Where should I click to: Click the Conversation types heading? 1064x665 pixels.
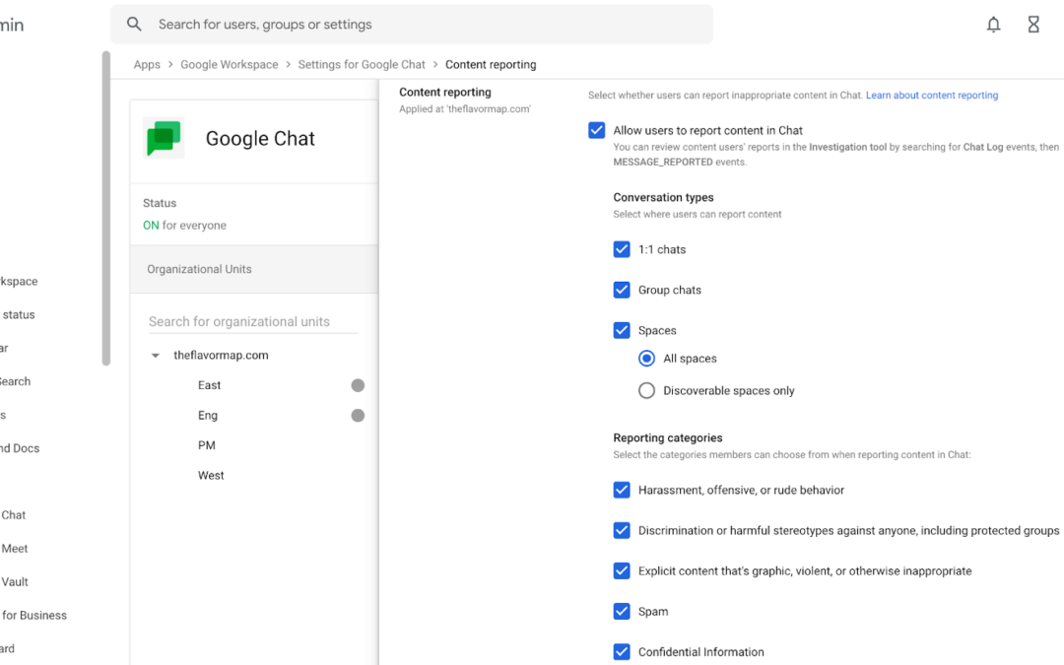[x=664, y=197]
